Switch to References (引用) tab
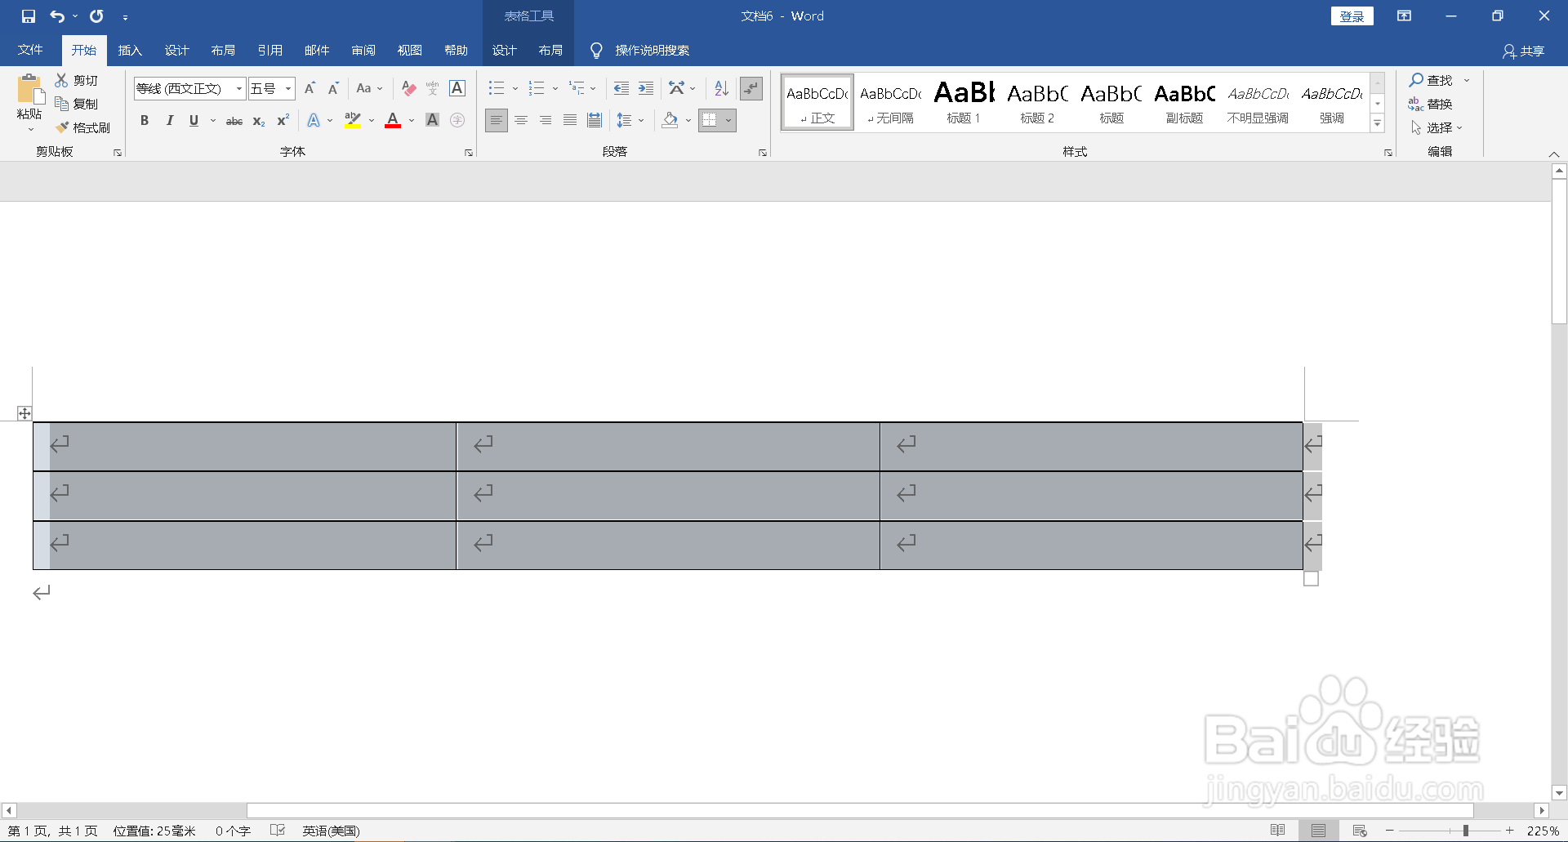Viewport: 1568px width, 842px height. [x=270, y=50]
